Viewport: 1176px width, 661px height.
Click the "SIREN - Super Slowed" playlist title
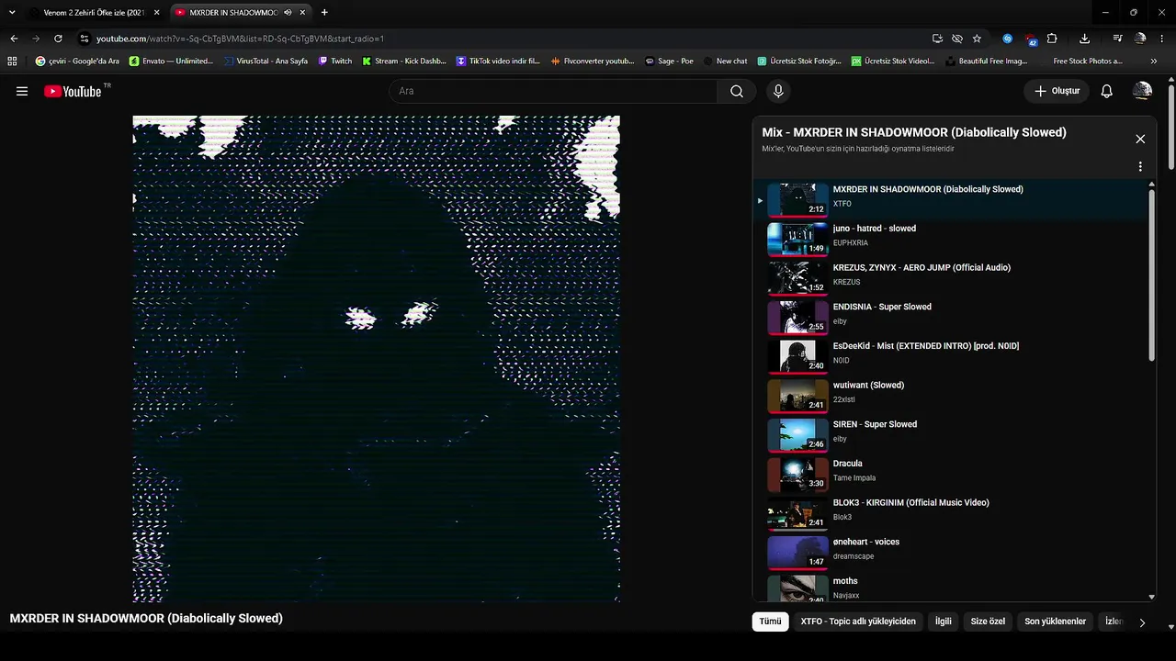(x=876, y=424)
